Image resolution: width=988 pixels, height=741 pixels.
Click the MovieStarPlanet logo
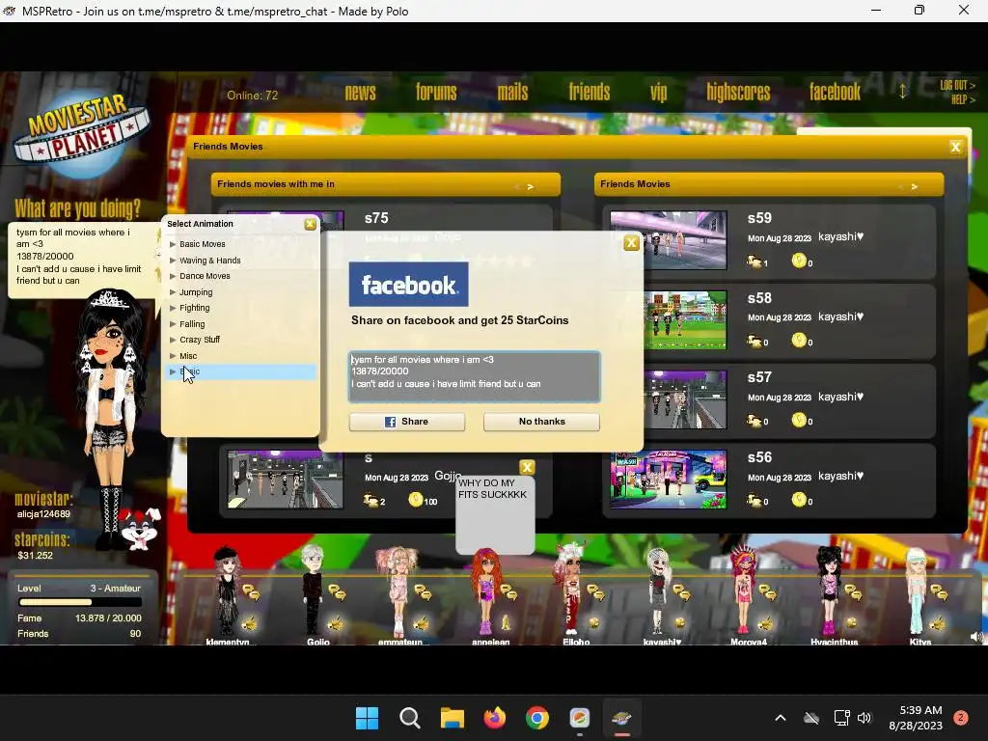coord(81,136)
